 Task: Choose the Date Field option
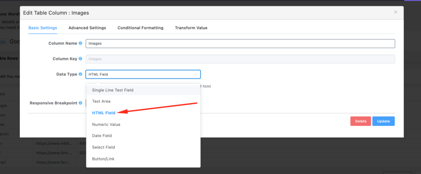pos(102,135)
